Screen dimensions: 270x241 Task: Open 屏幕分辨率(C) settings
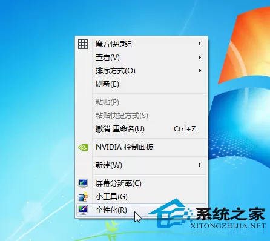[141, 183]
